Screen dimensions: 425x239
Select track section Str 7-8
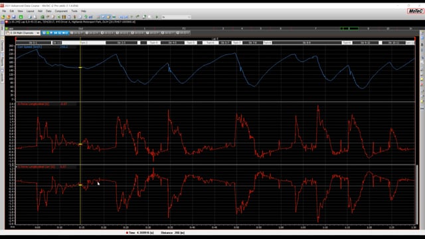(x=252, y=42)
